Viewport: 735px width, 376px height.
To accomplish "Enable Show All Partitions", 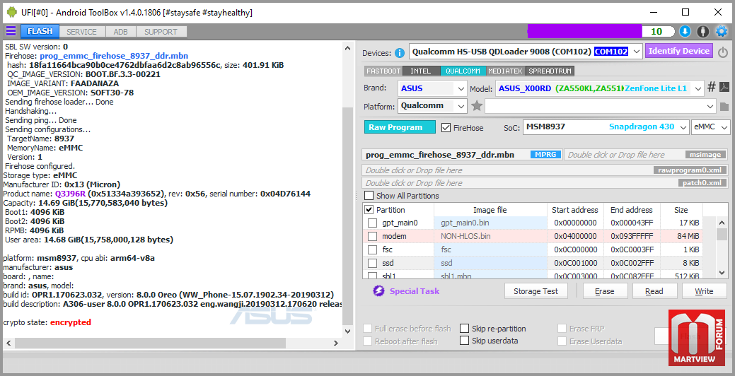I will click(x=369, y=196).
